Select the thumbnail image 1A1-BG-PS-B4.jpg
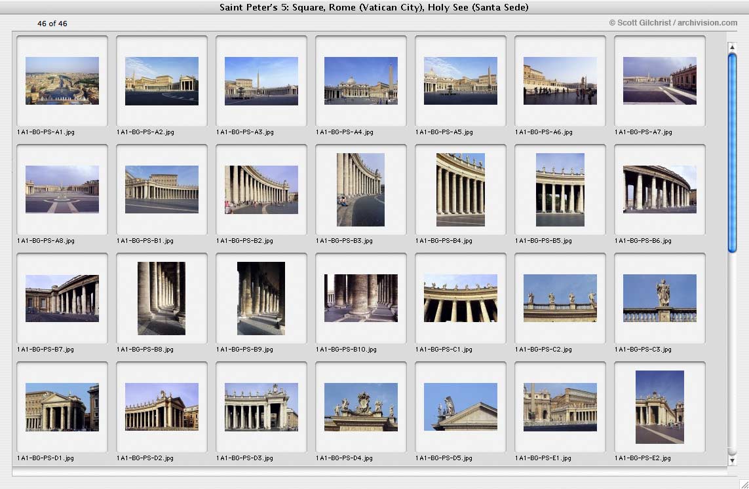 coord(461,189)
